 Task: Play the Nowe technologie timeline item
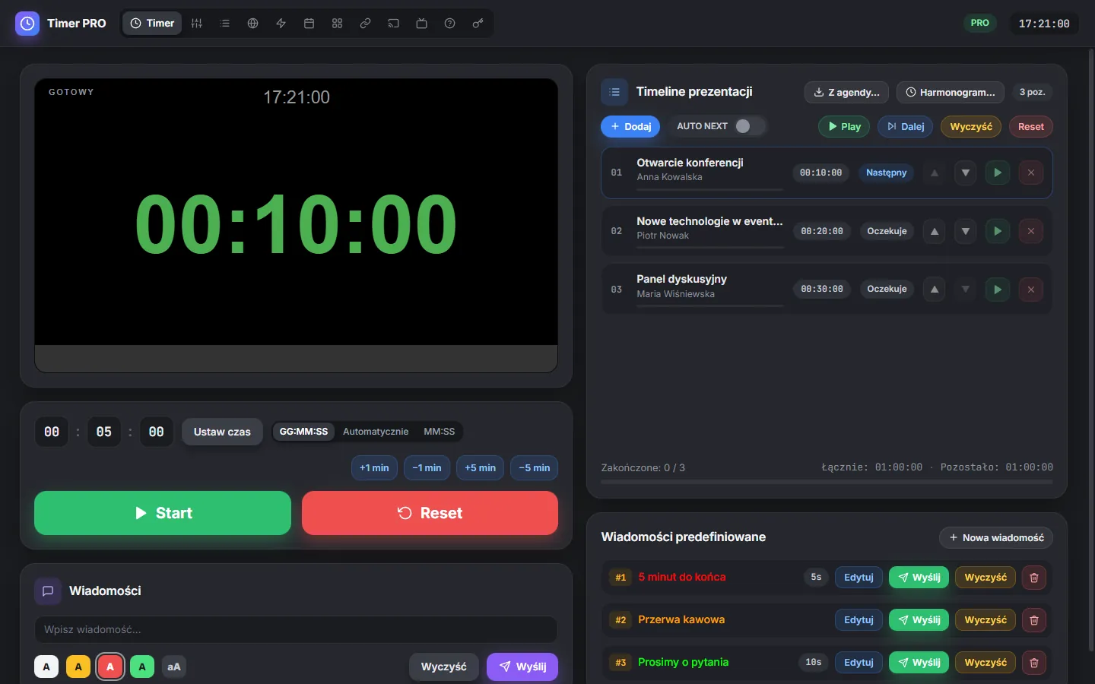(998, 231)
